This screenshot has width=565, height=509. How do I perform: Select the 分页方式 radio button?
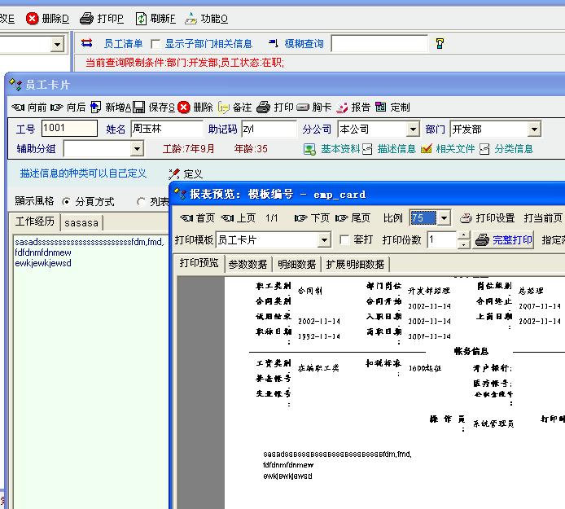[x=67, y=201]
